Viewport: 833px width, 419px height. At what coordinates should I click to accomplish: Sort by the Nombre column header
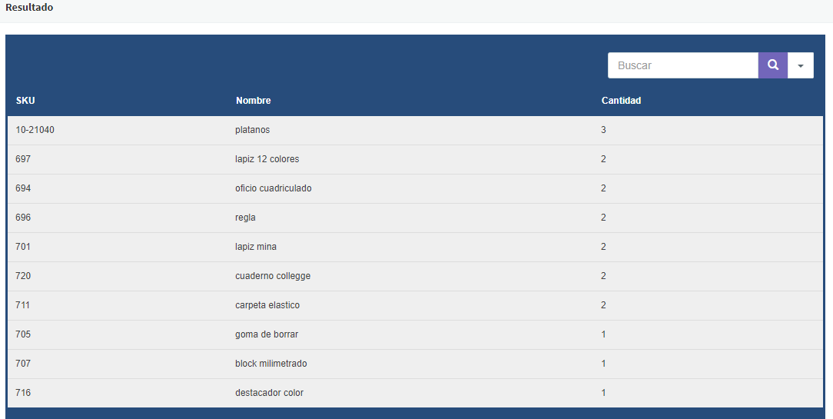tap(254, 101)
